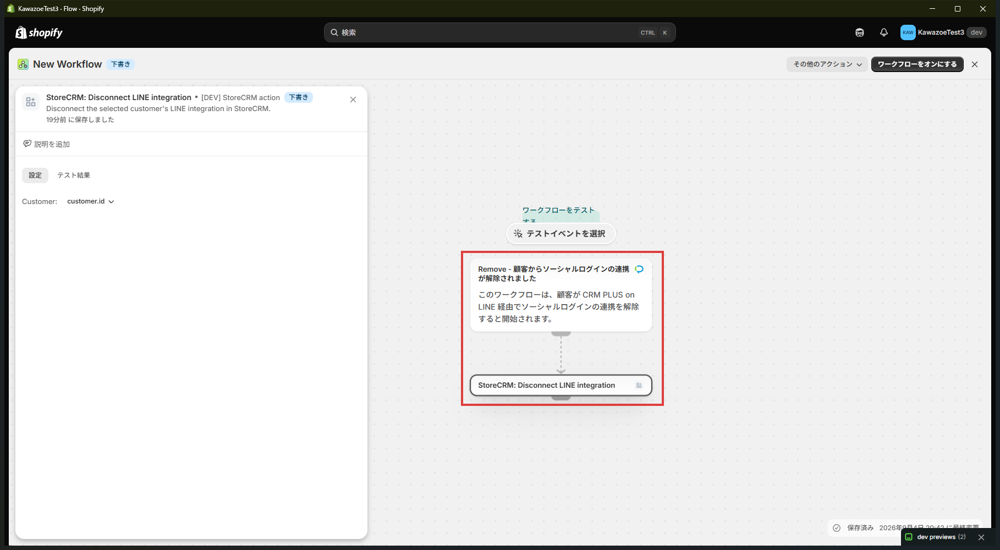Minimize the application window
The image size is (1000, 550).
tap(932, 8)
